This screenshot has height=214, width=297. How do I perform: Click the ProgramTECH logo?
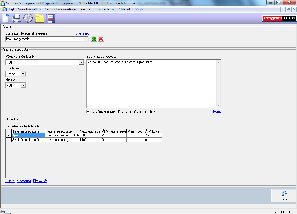click(x=279, y=18)
